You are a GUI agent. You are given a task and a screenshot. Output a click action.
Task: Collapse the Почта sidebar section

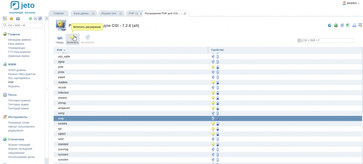[12, 95]
